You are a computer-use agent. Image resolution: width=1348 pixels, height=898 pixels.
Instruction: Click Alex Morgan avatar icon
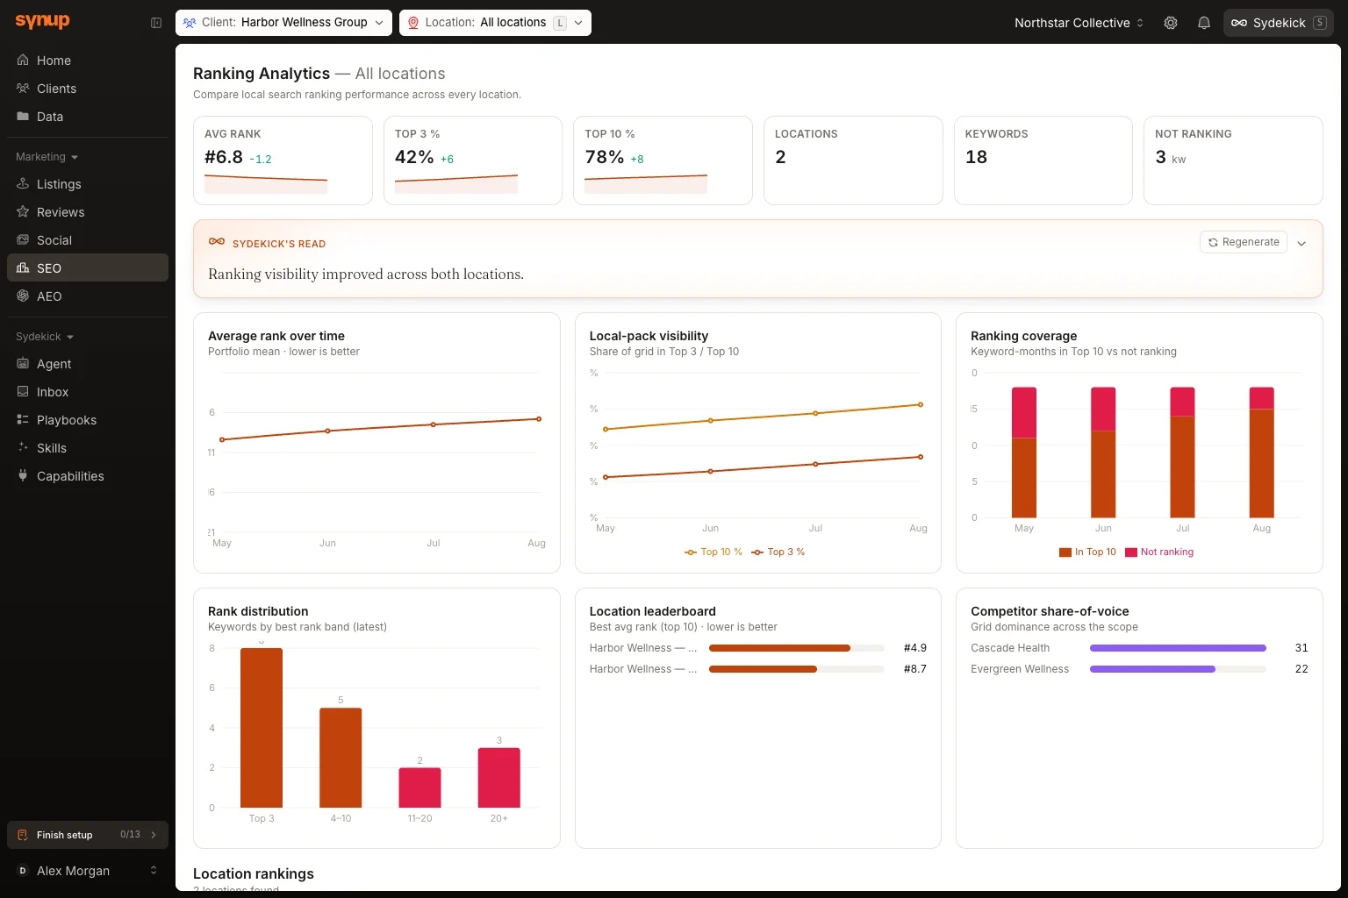23,871
